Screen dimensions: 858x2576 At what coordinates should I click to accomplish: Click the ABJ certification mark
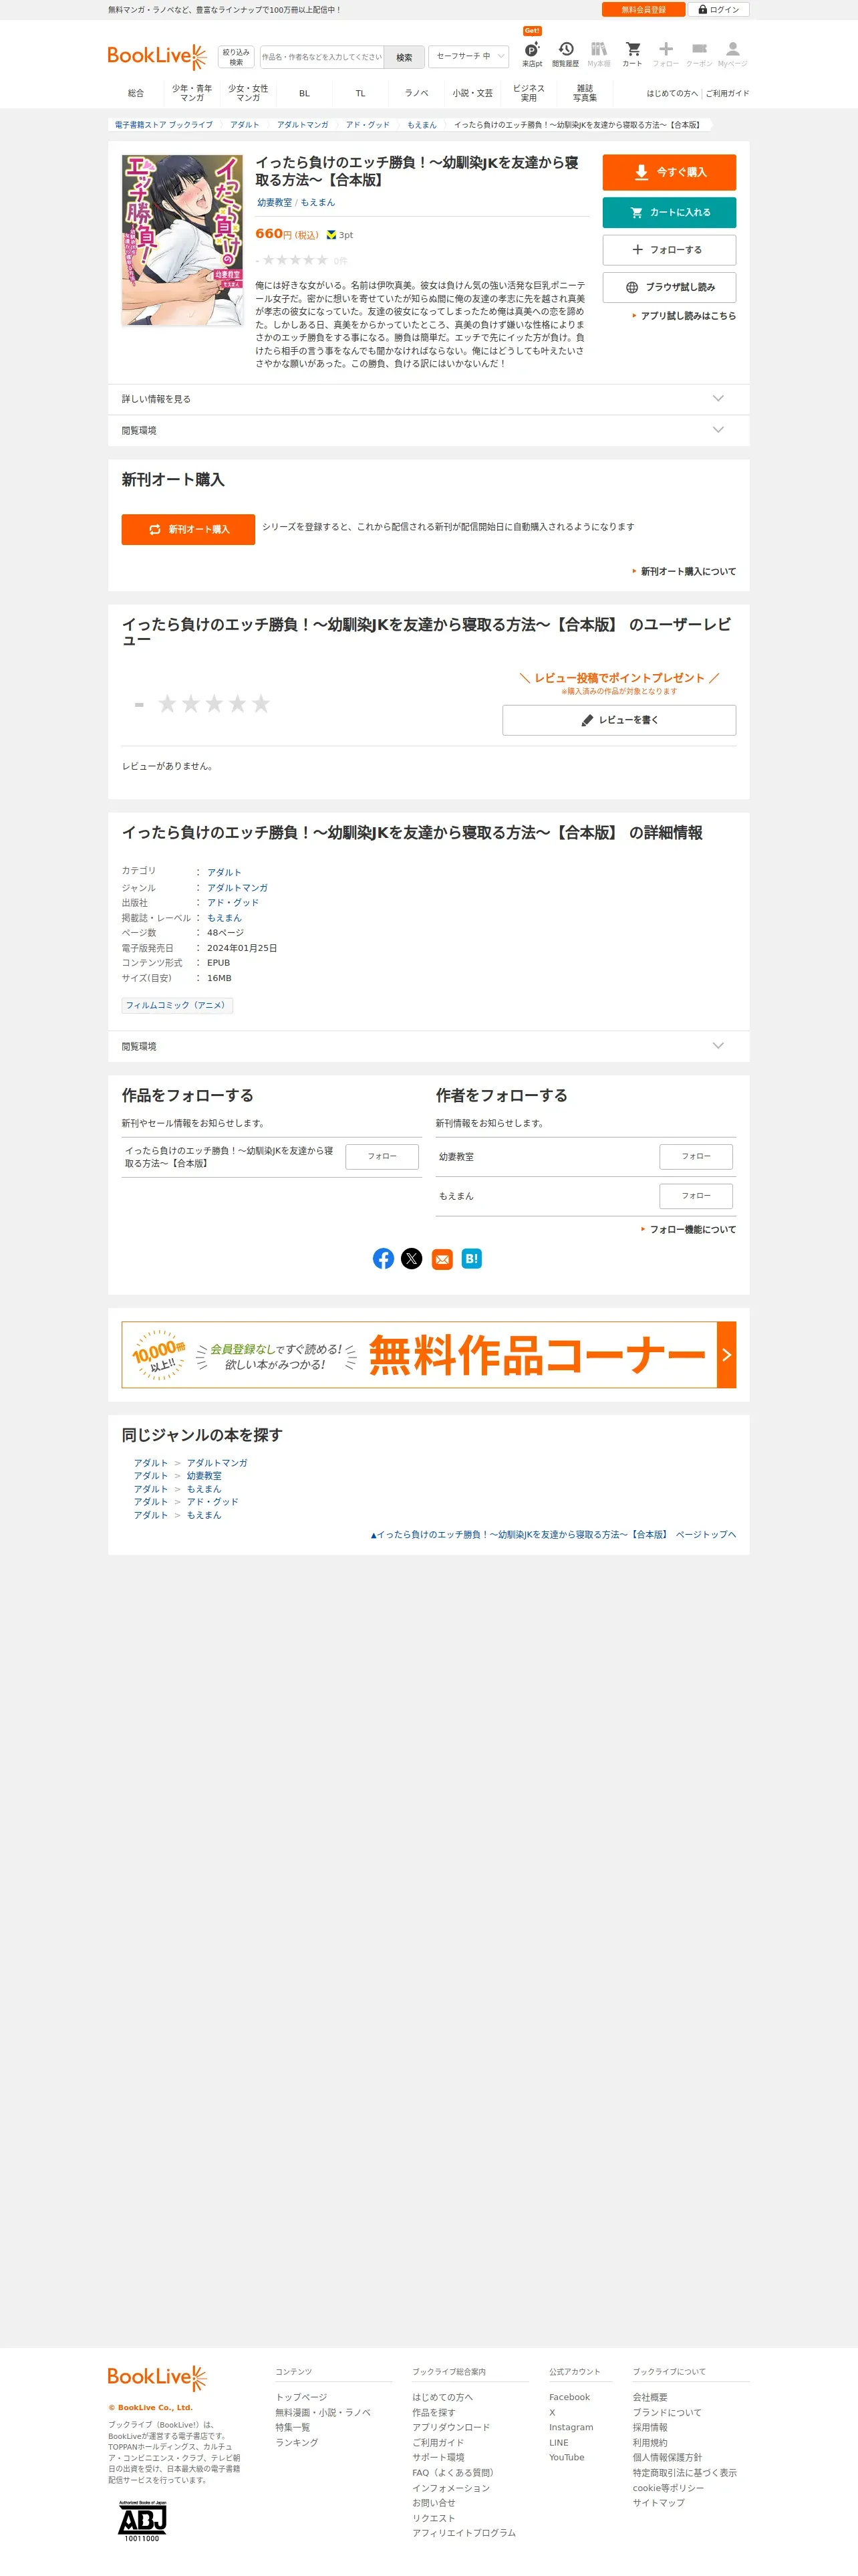pos(142,2521)
